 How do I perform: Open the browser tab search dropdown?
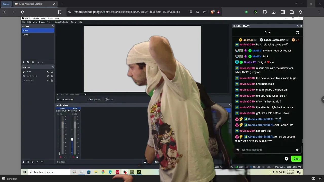click(296, 4)
